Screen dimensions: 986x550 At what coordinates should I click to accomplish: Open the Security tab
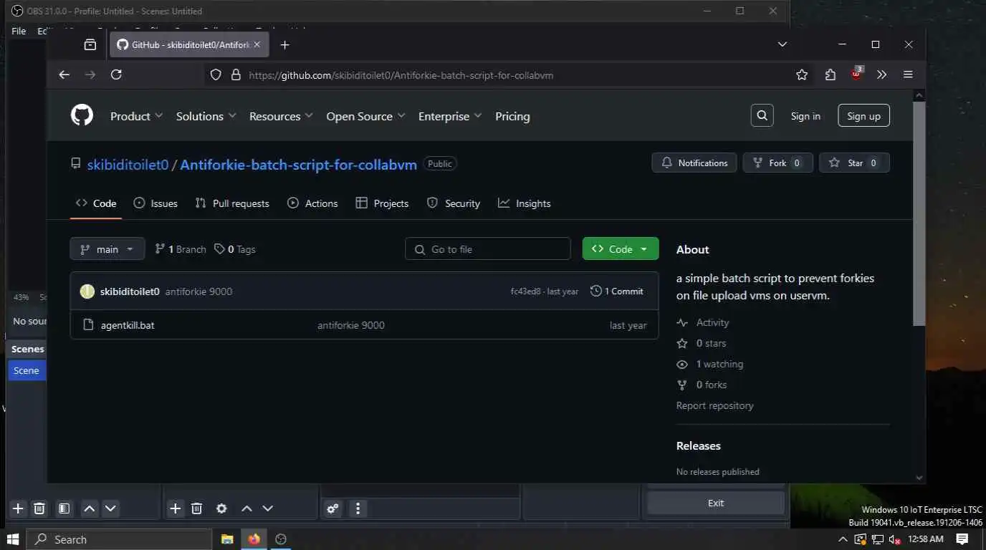click(454, 203)
